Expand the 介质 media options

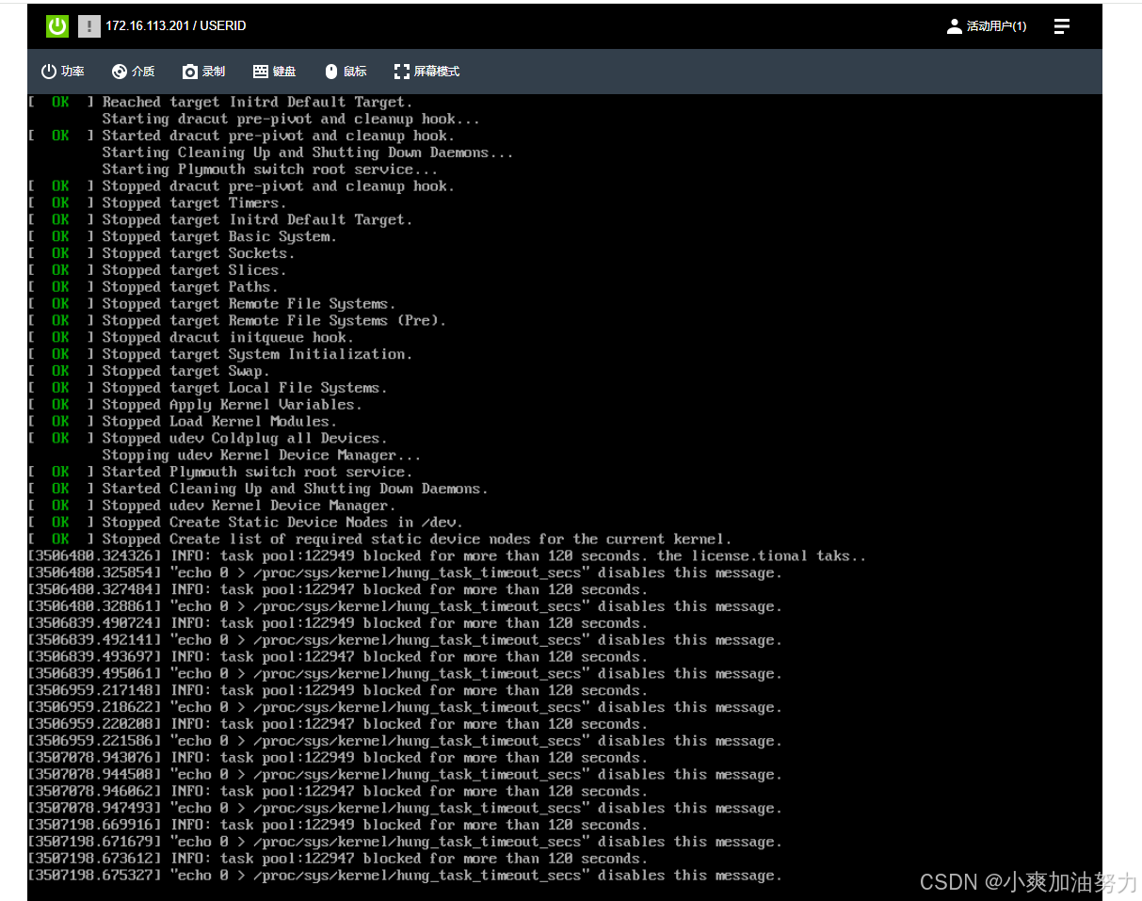pyautogui.click(x=133, y=71)
